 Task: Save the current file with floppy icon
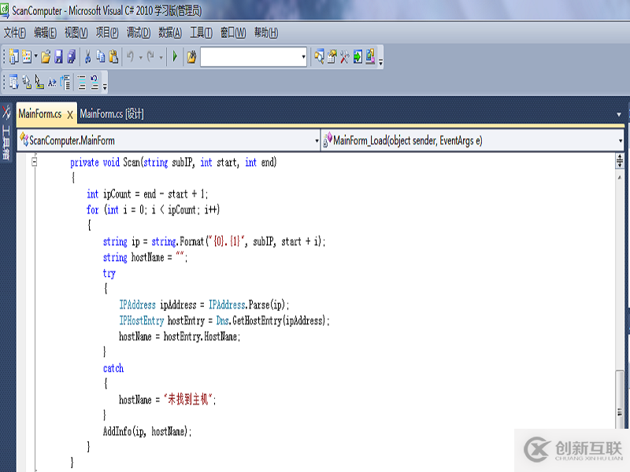pos(58,57)
